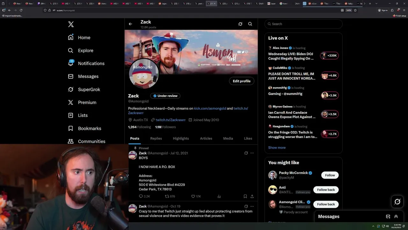The width and height of the screenshot is (408, 230).
Task: Click the Edit profile button
Action: tap(242, 81)
